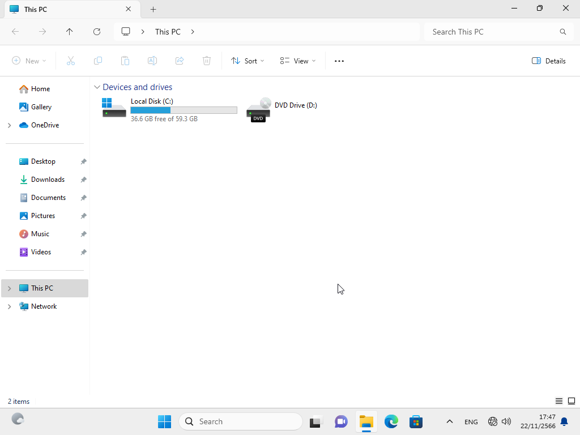Select Downloads in the navigation pane
The image size is (580, 435).
48,180
